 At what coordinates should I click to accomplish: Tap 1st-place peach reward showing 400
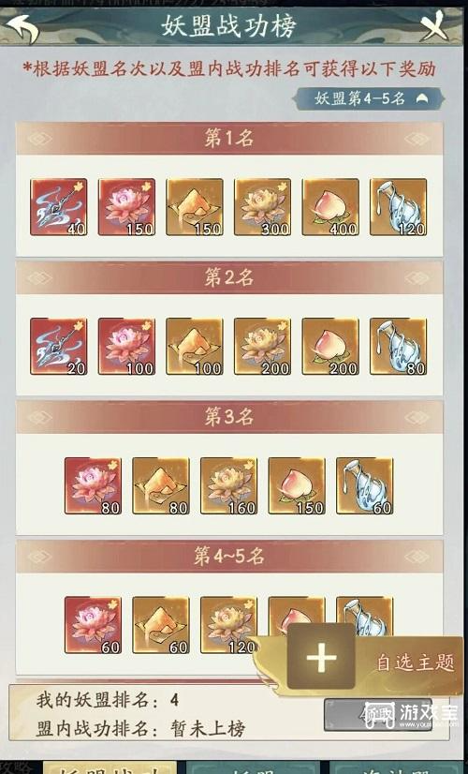(x=330, y=207)
